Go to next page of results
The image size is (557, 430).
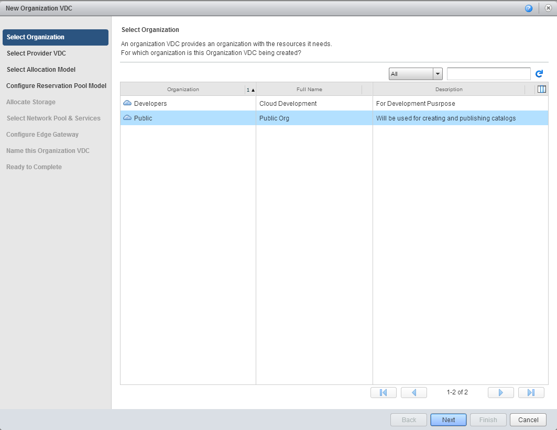(500, 392)
